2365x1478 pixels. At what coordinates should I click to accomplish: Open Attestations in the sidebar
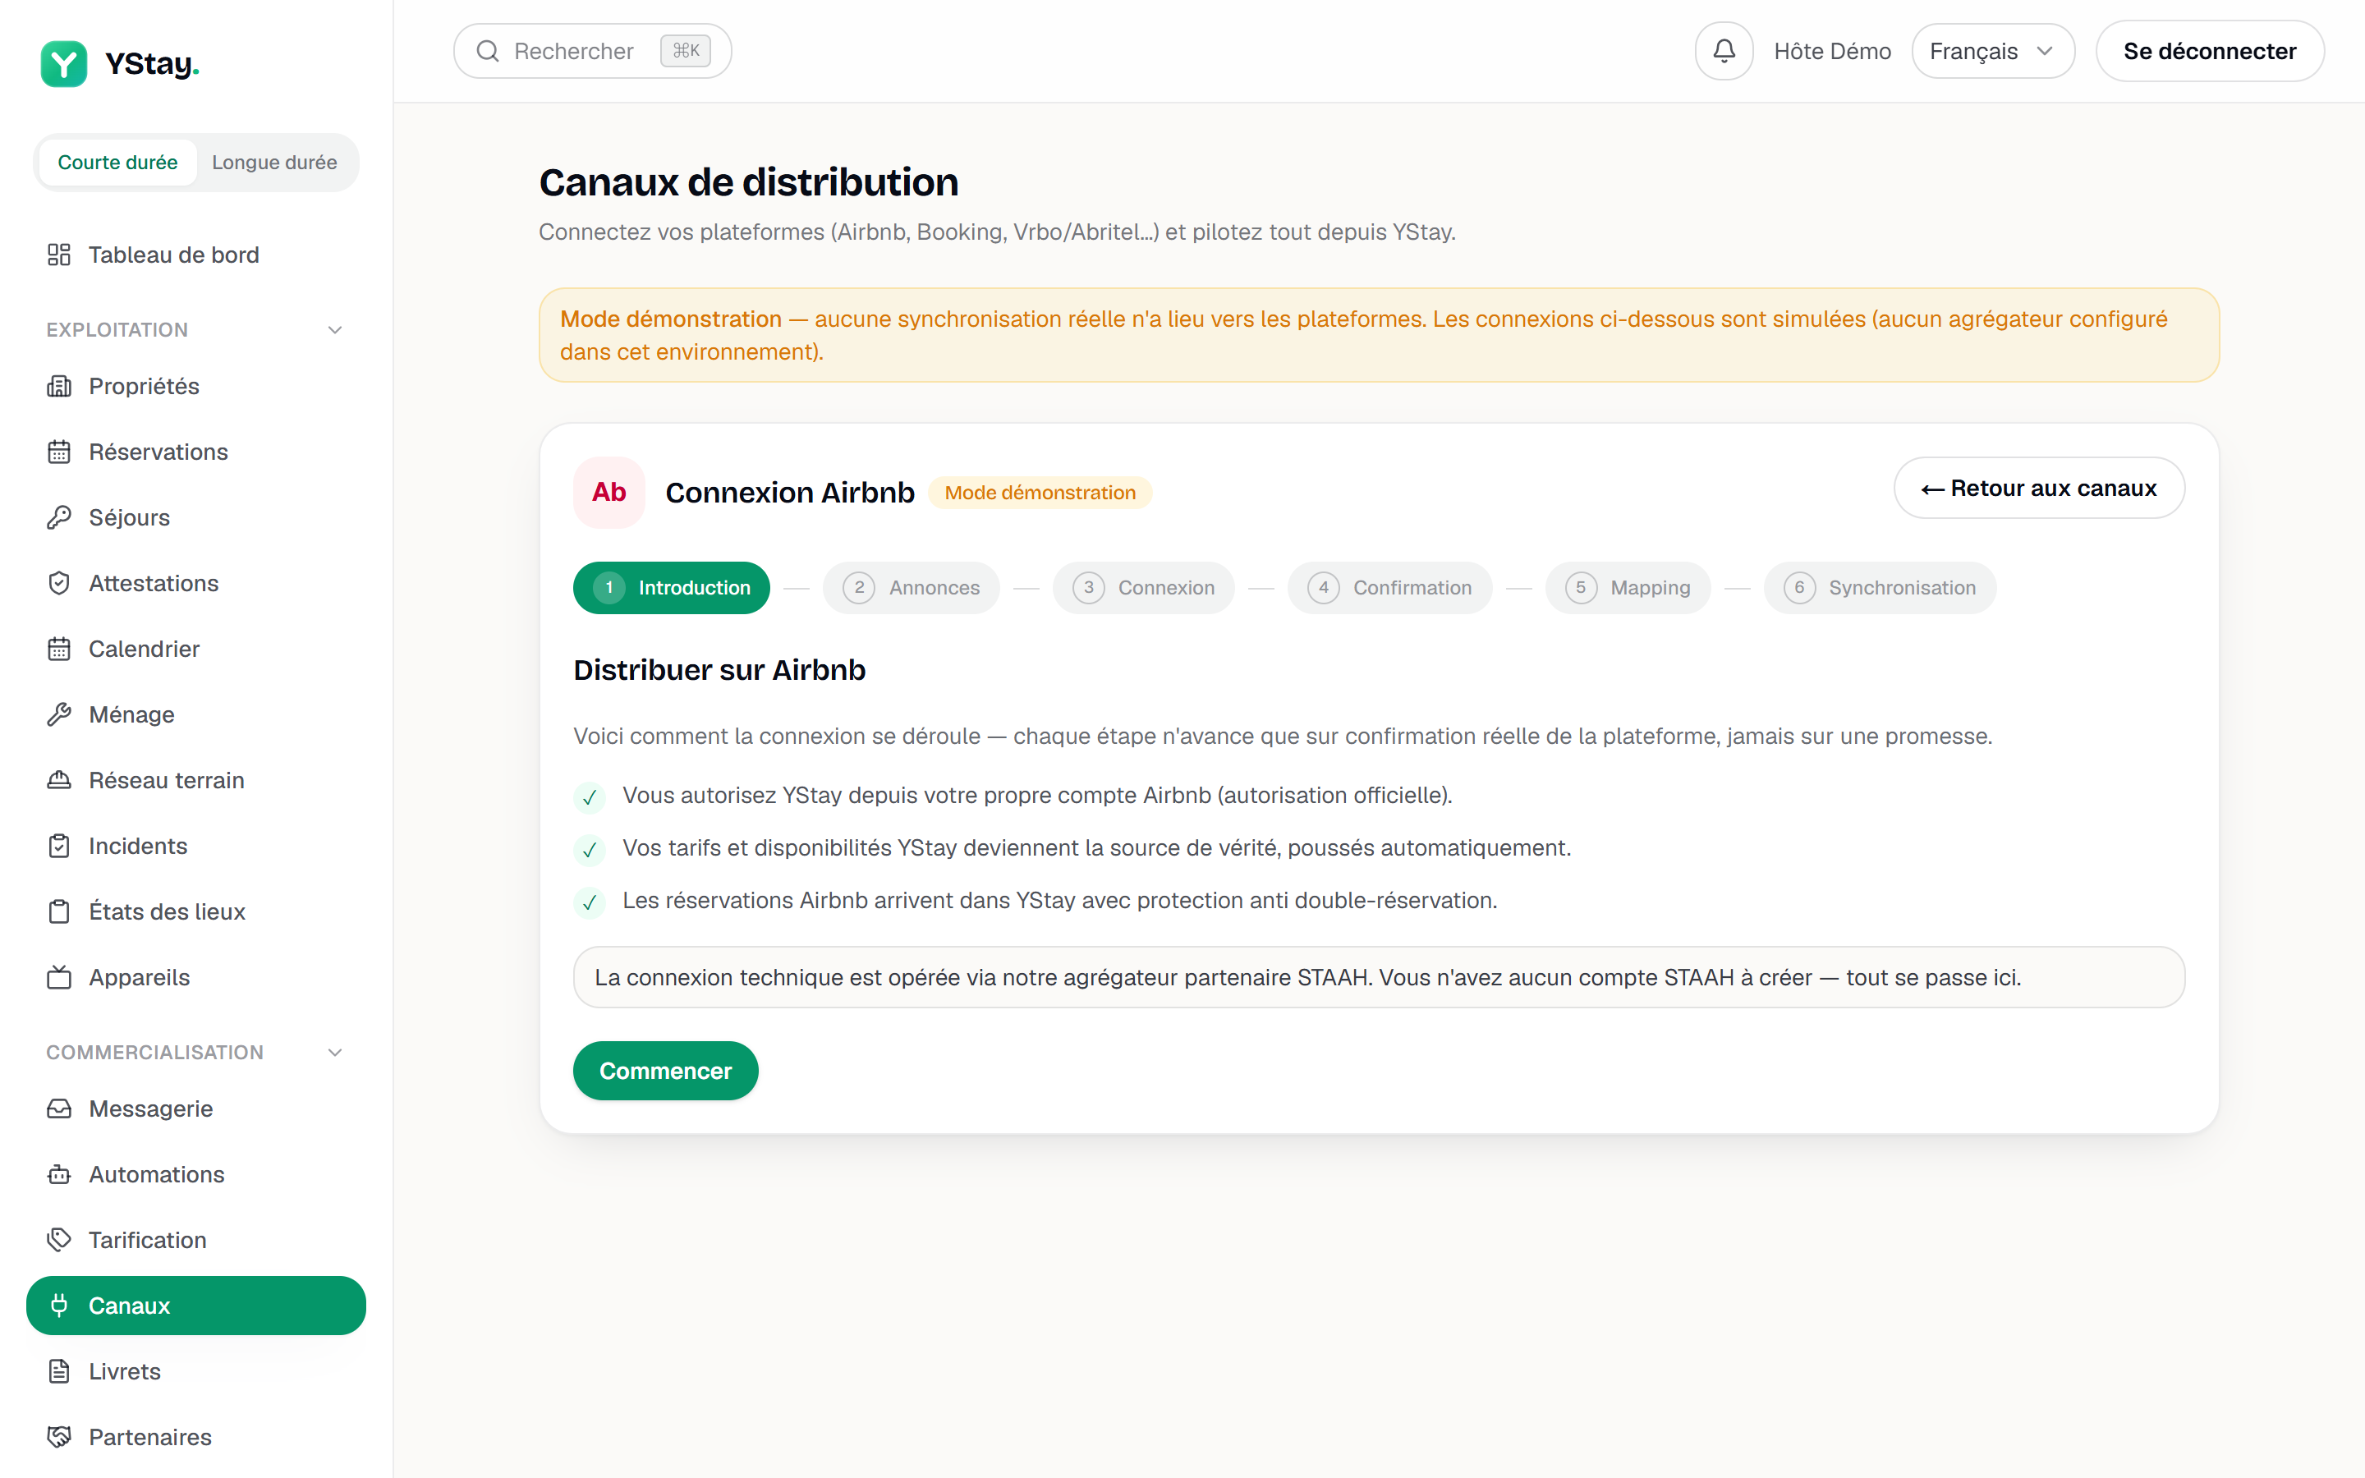[195, 584]
